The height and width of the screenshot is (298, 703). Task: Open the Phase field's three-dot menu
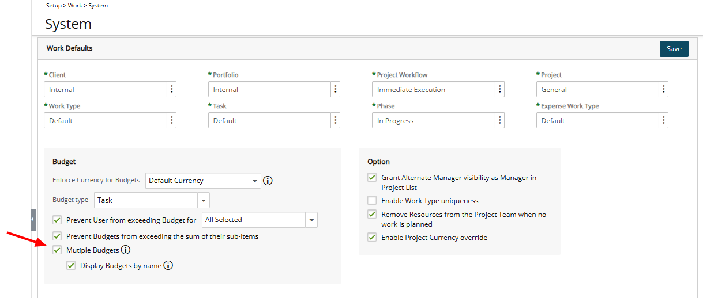[x=500, y=120]
